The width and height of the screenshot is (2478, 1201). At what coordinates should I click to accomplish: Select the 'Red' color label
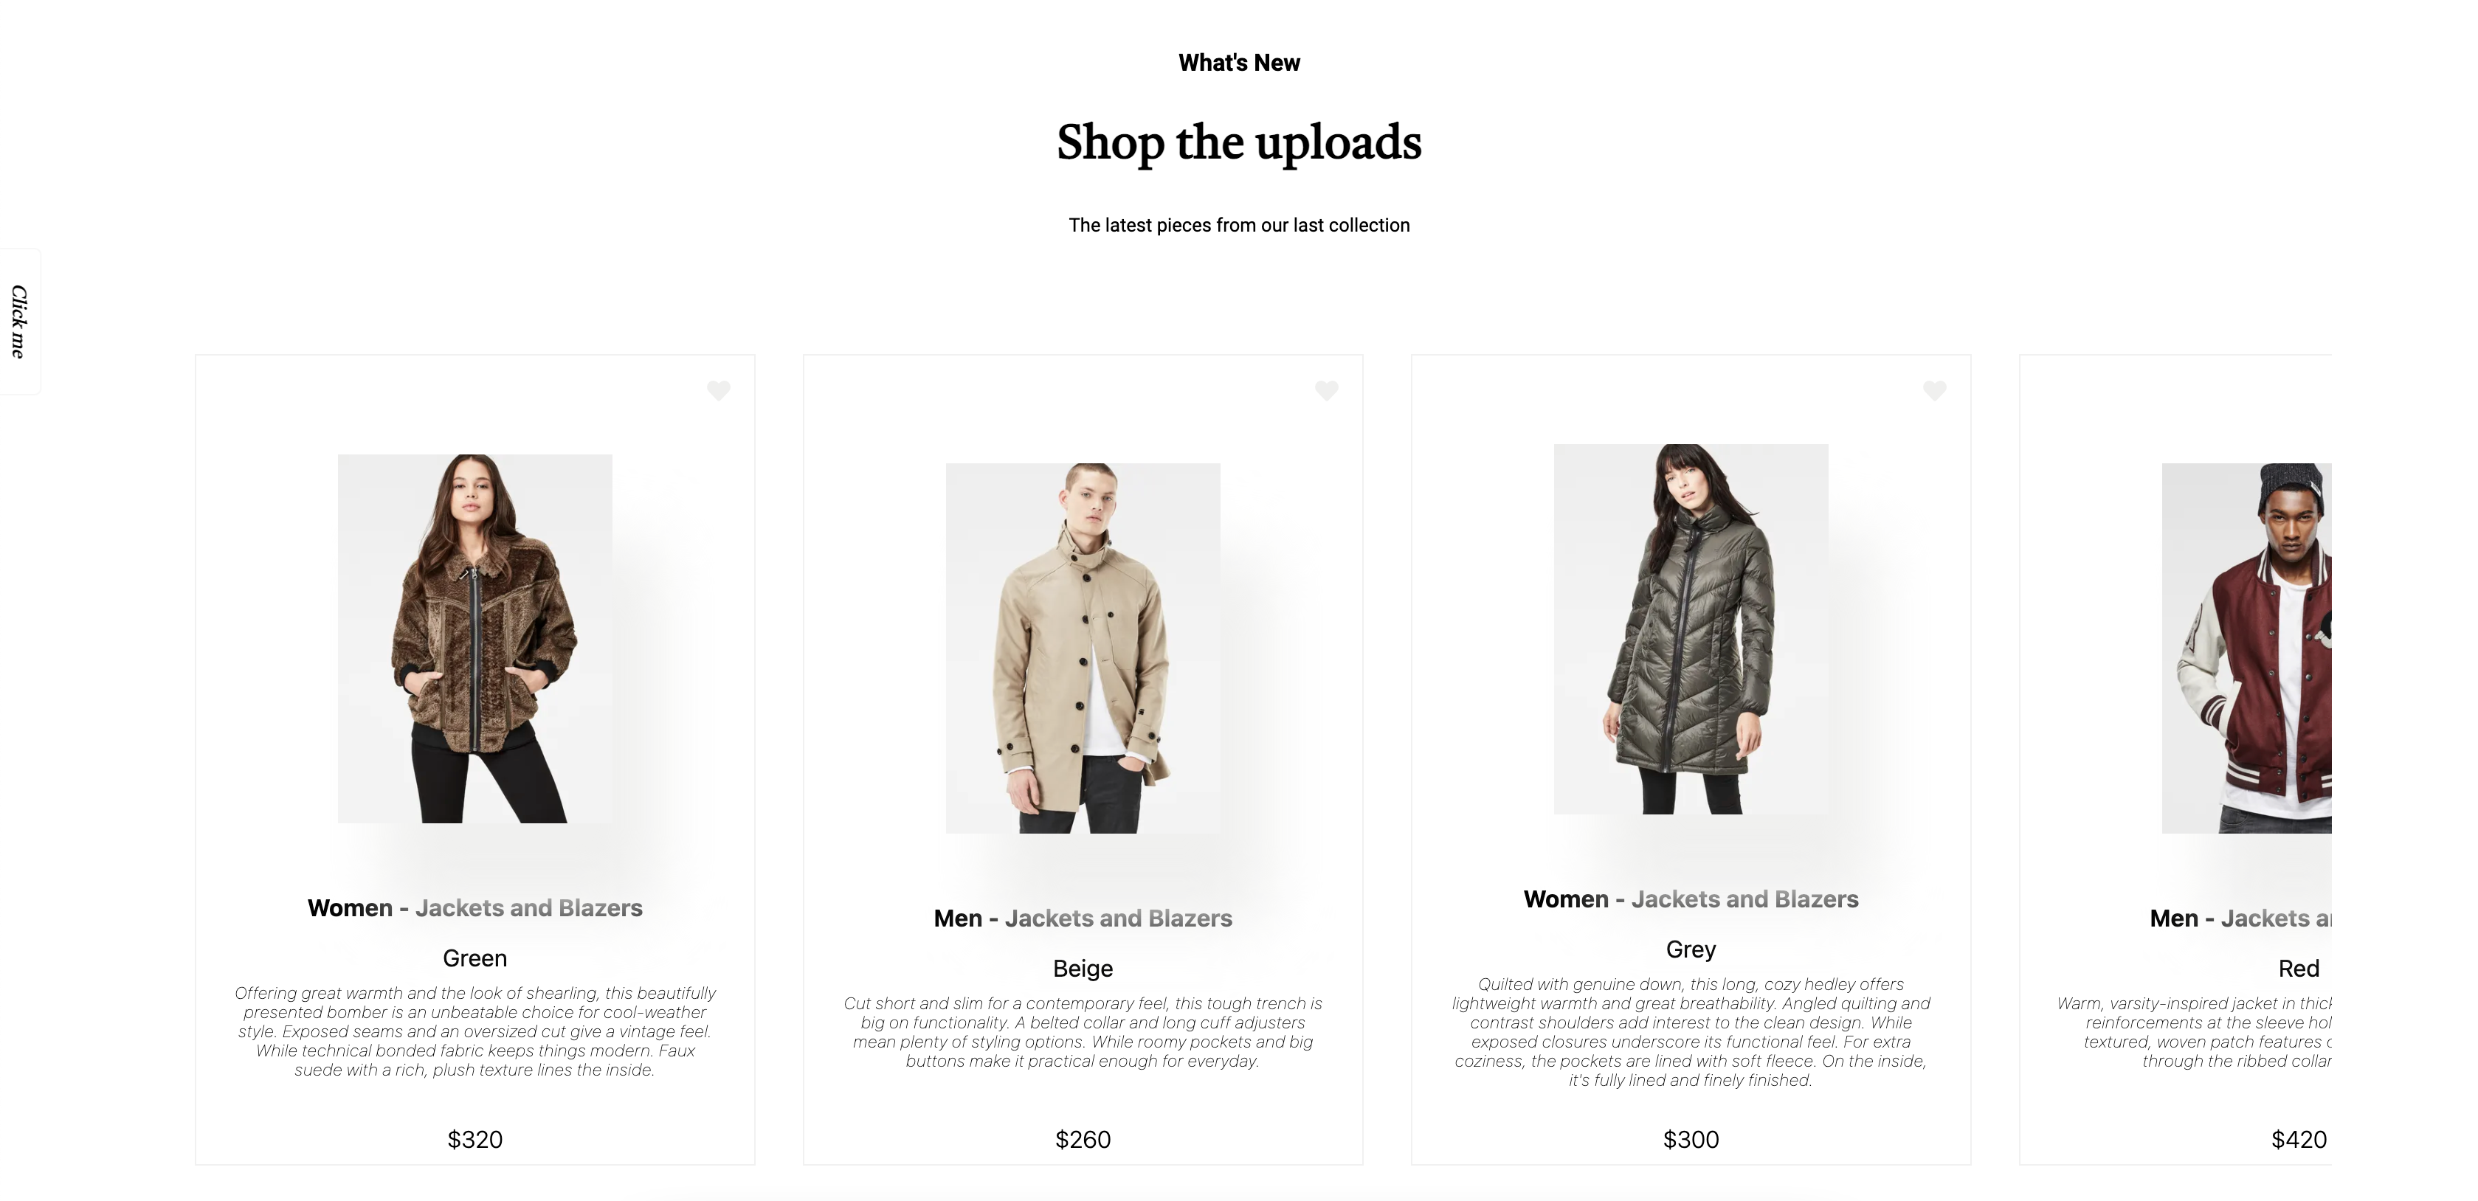[2298, 969]
